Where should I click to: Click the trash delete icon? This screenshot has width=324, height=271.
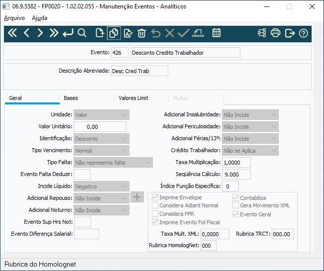(142, 33)
